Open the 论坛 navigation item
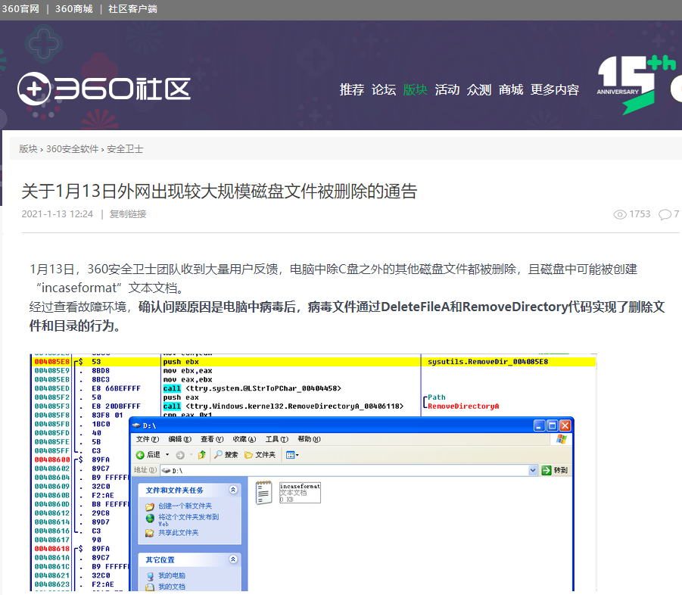 [x=384, y=89]
